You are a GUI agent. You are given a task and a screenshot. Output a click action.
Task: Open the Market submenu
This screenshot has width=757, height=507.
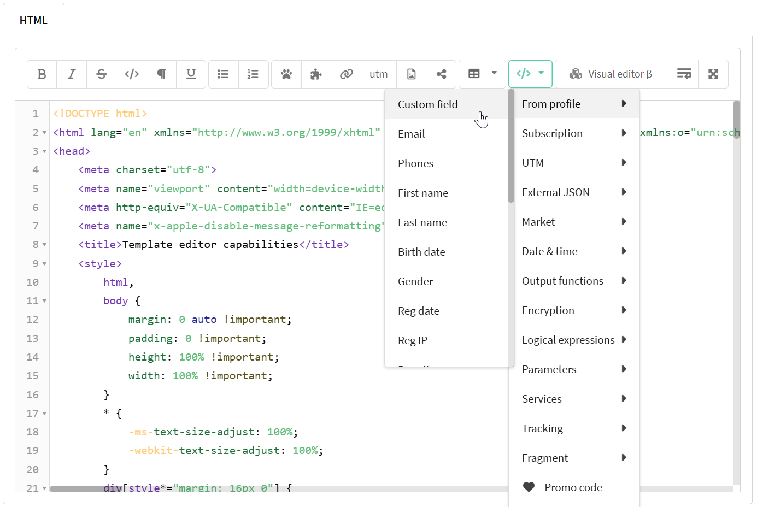coord(574,222)
